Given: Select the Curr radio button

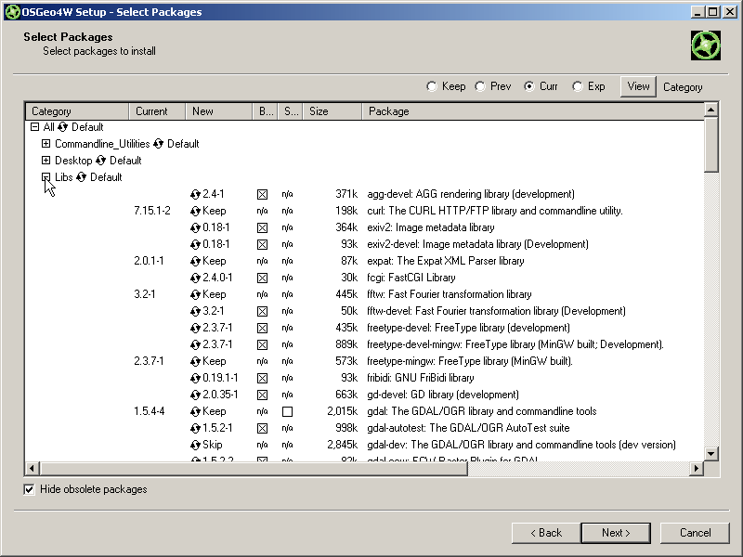Looking at the screenshot, I should pos(528,86).
